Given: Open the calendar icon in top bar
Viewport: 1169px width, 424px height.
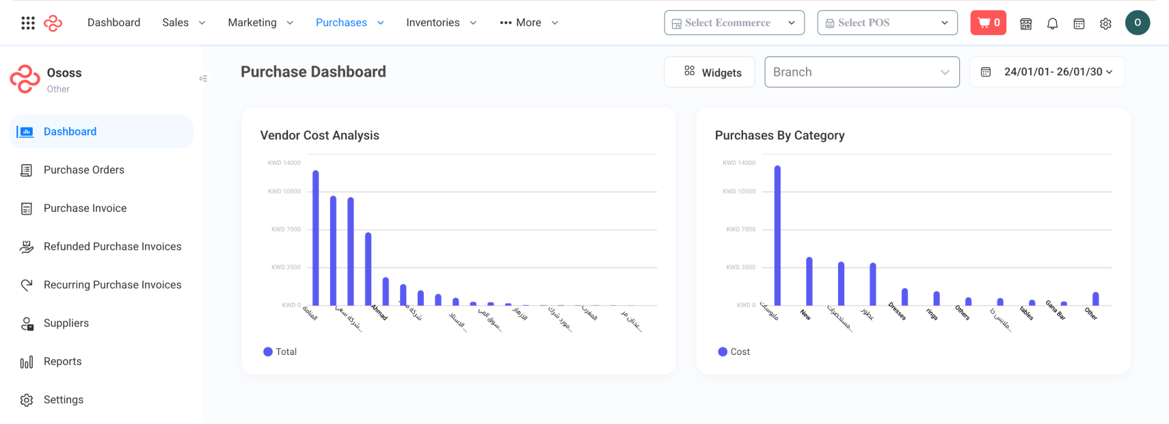Looking at the screenshot, I should [x=1079, y=23].
